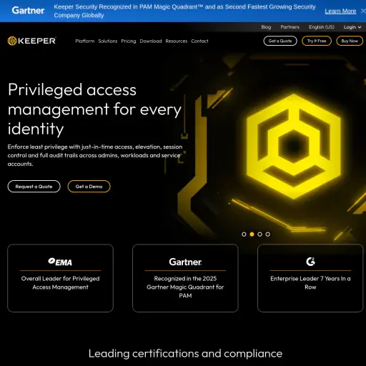Screen dimensions: 366x366
Task: Go to the Pricing page
Action: tap(129, 41)
